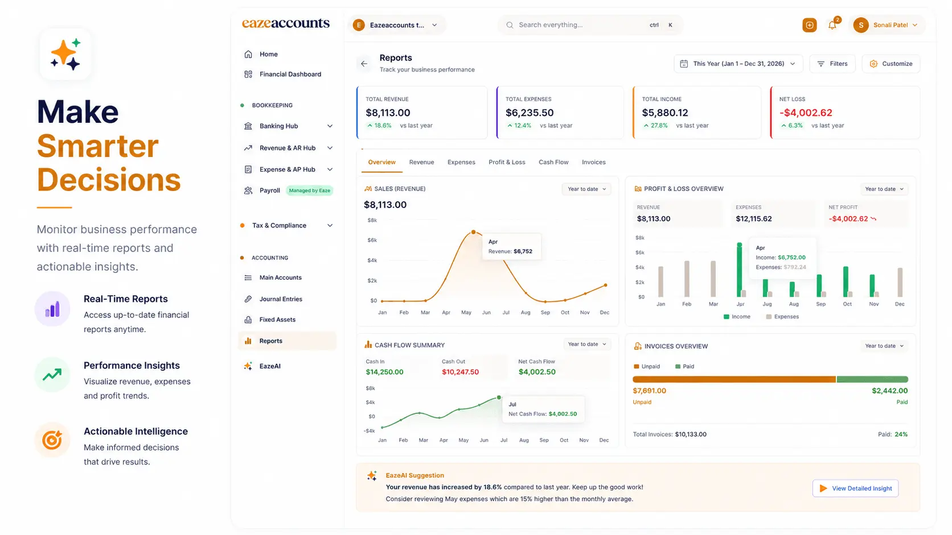Viewport: 952px width, 535px height.
Task: Open the Eazeaccounts company switcher dropdown
Action: (x=396, y=25)
